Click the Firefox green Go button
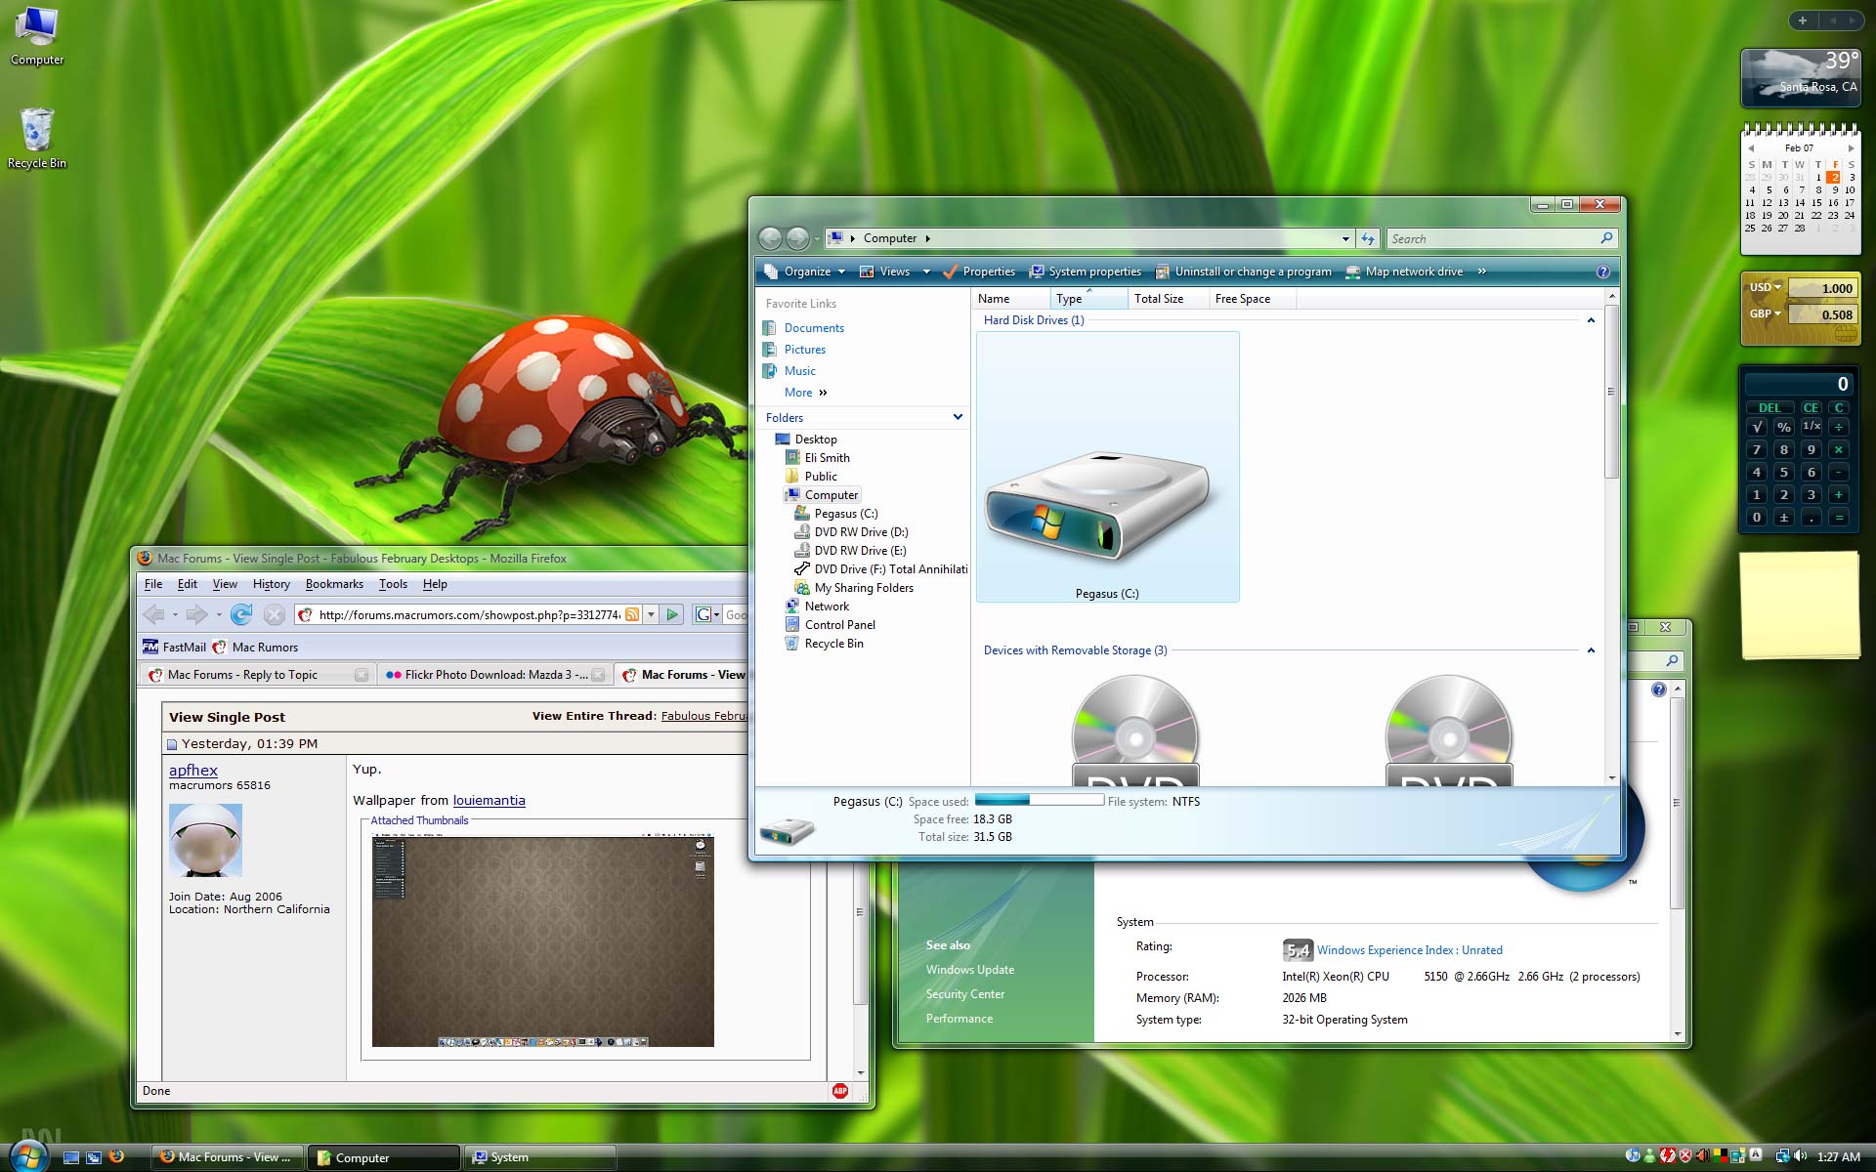Viewport: 1876px width, 1172px height. pyautogui.click(x=672, y=614)
